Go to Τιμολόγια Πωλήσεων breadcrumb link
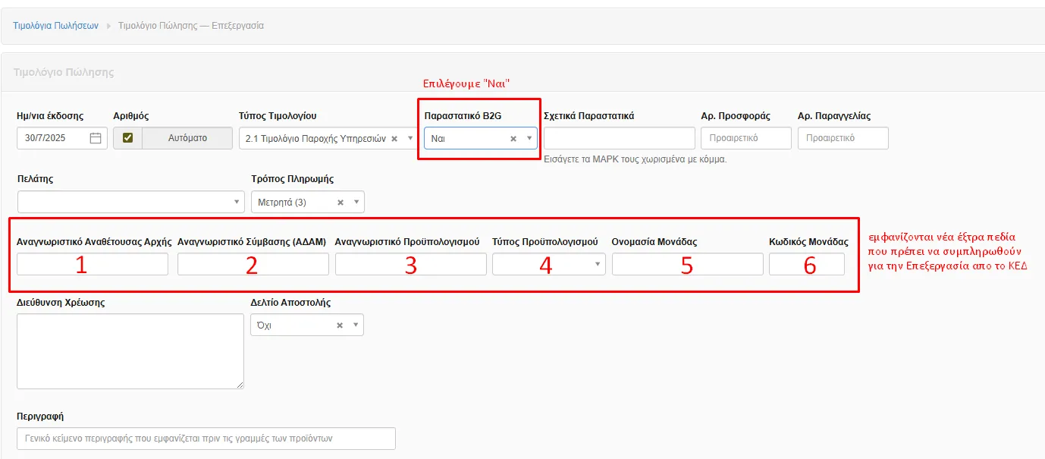 (55, 25)
